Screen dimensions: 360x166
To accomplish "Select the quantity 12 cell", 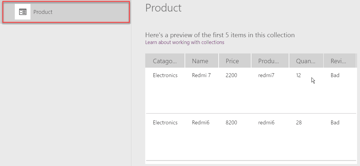I will coord(298,75).
